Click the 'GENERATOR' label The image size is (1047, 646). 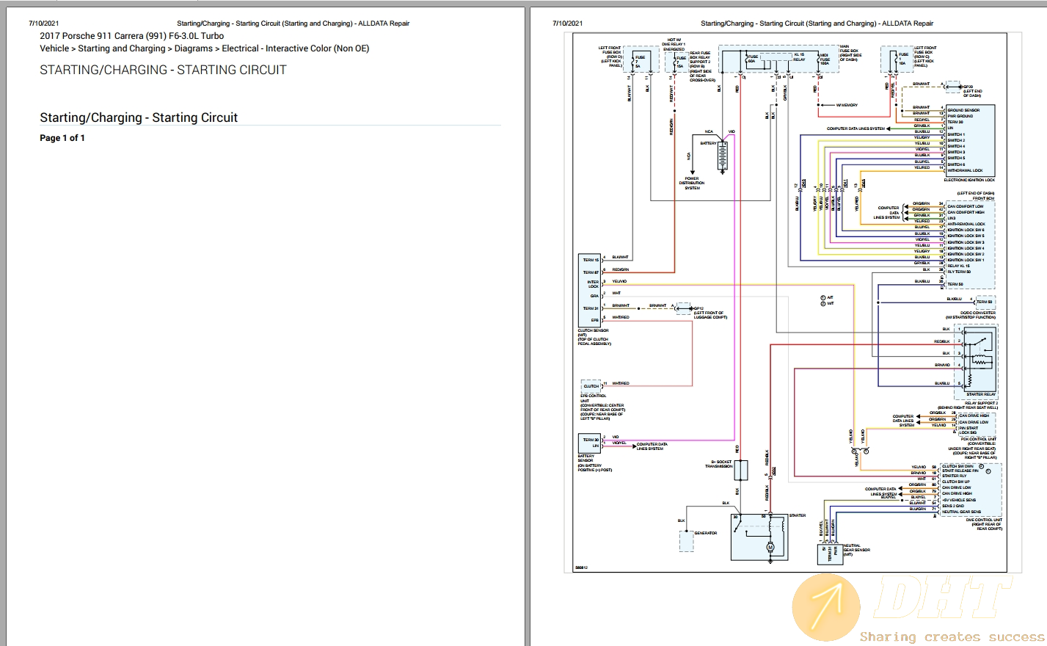[706, 533]
